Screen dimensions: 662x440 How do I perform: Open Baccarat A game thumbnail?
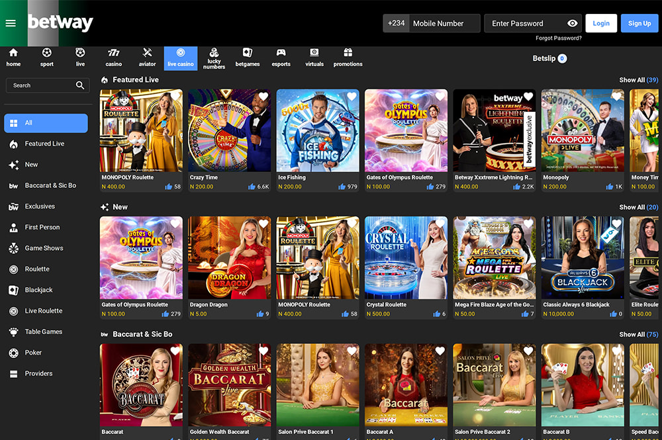coord(406,384)
